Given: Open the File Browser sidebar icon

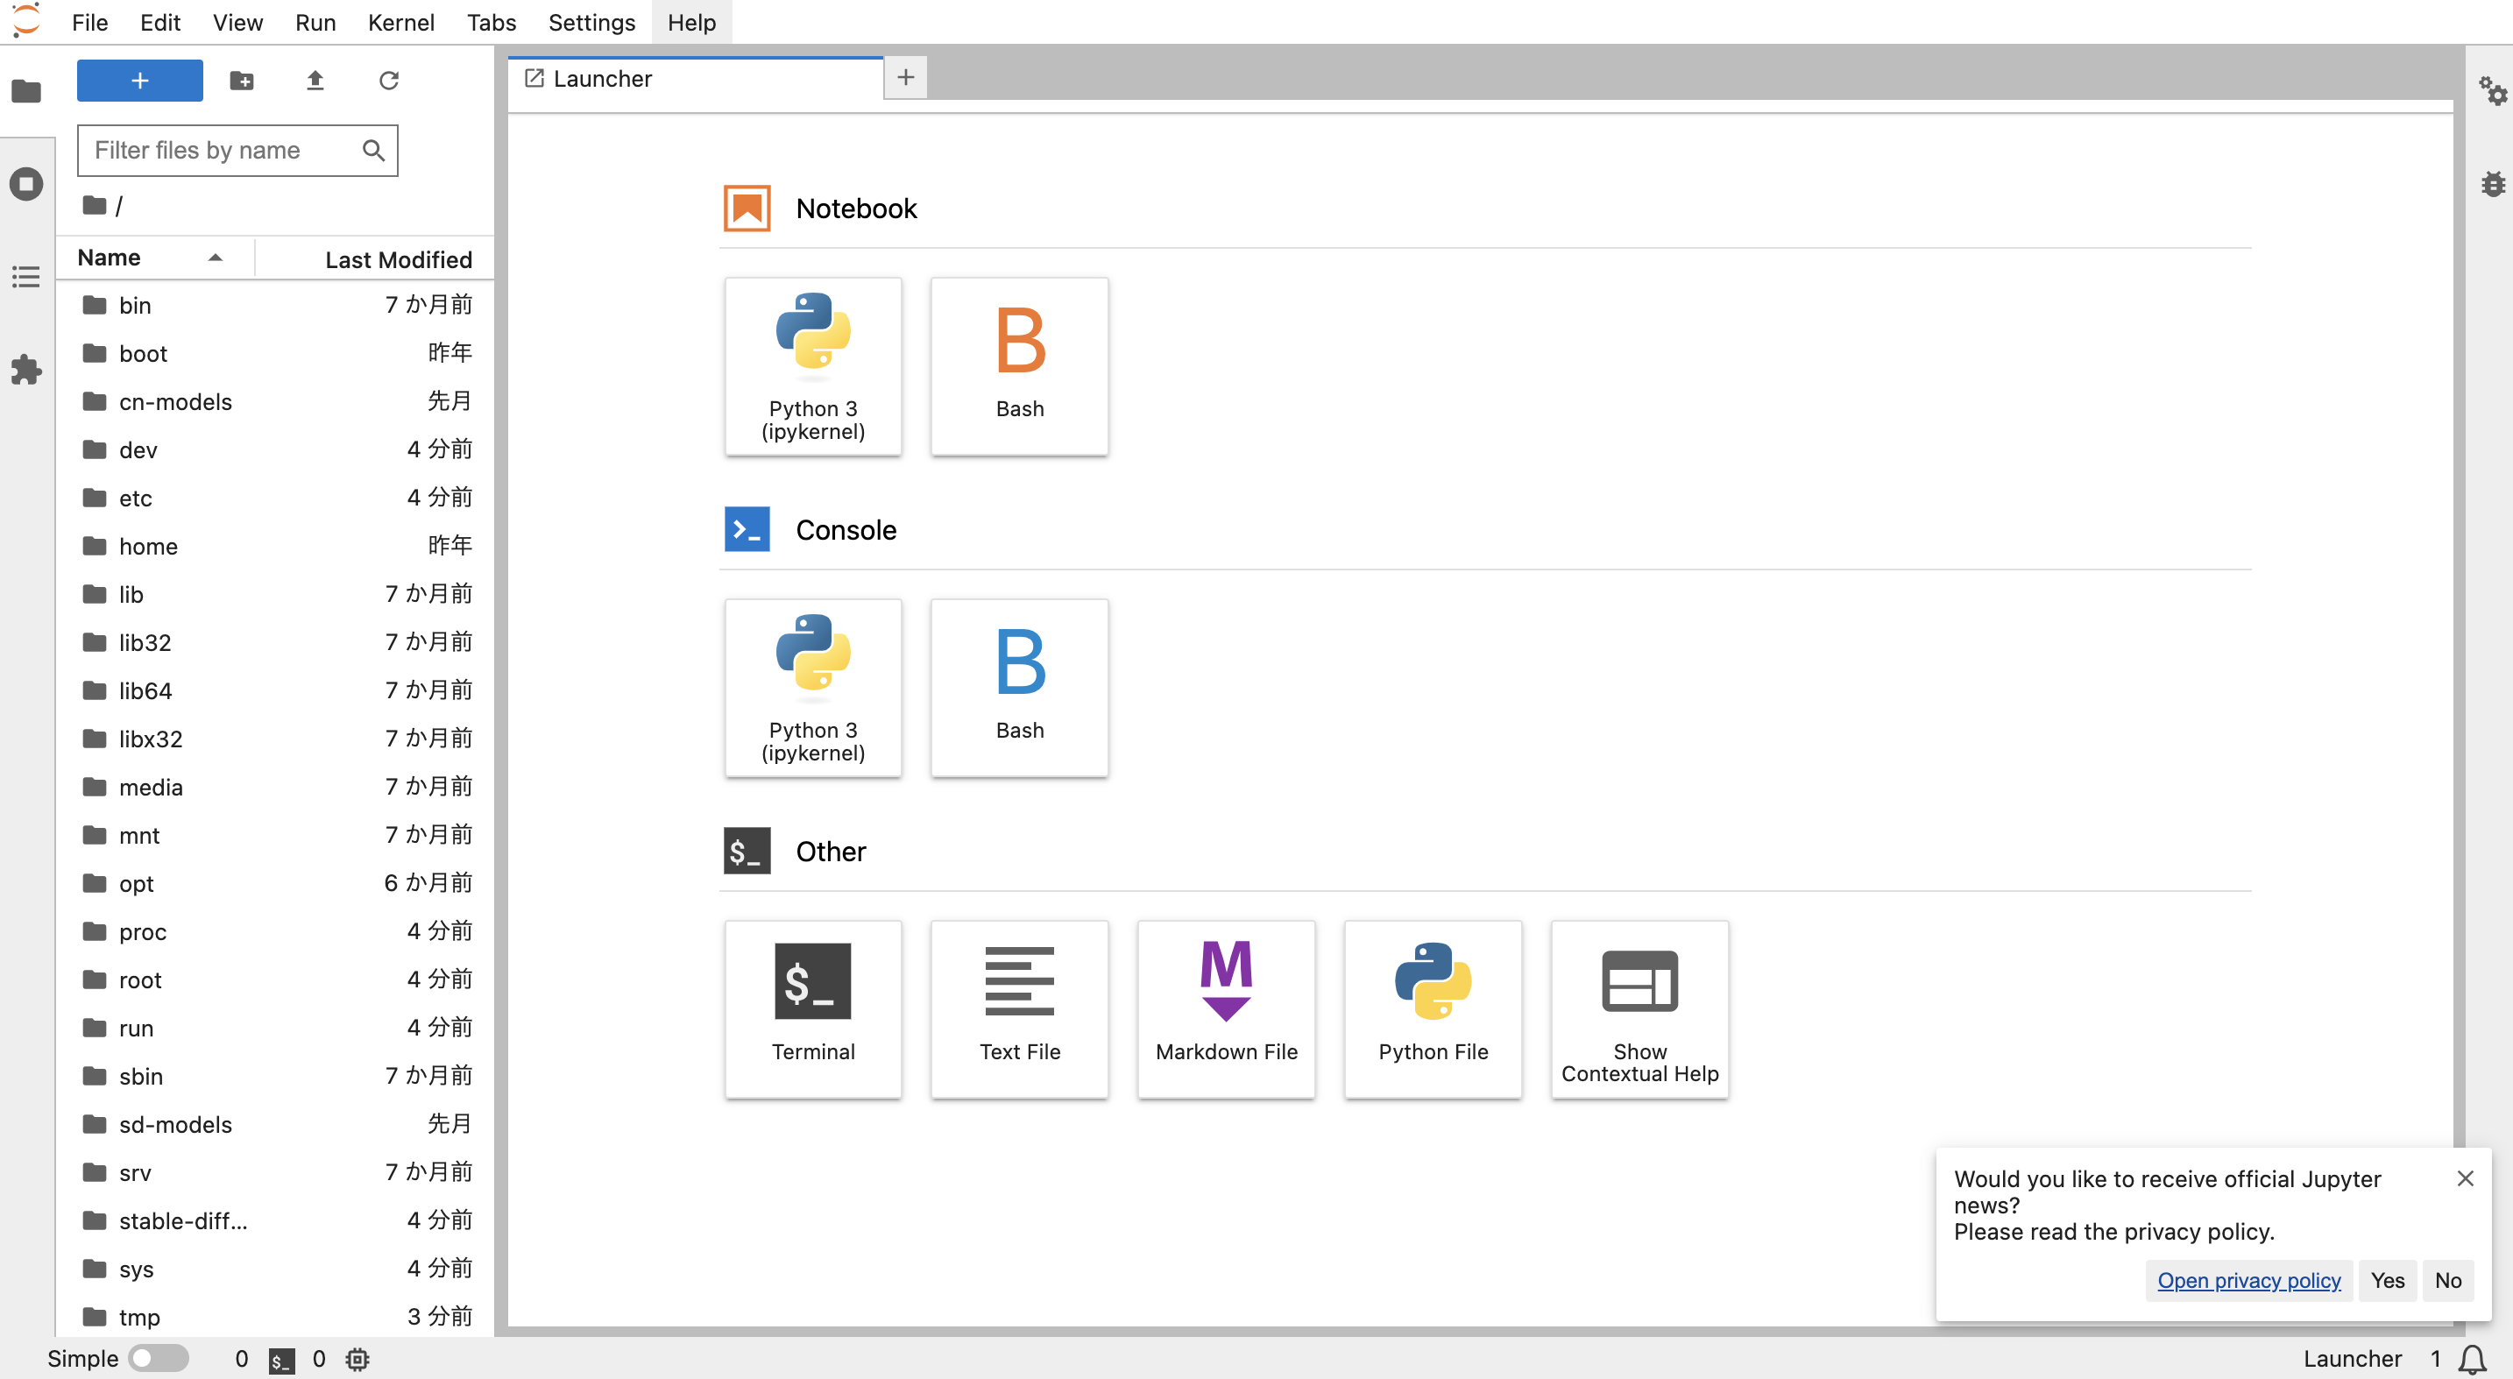Looking at the screenshot, I should tap(26, 92).
